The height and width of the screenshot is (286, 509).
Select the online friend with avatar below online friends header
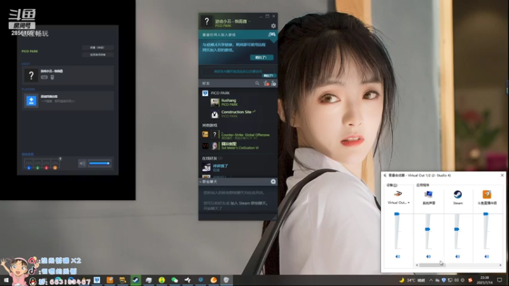tap(238, 168)
